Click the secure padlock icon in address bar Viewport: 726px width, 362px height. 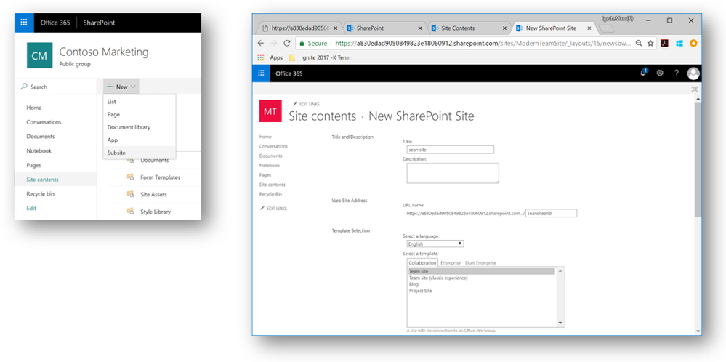point(302,43)
